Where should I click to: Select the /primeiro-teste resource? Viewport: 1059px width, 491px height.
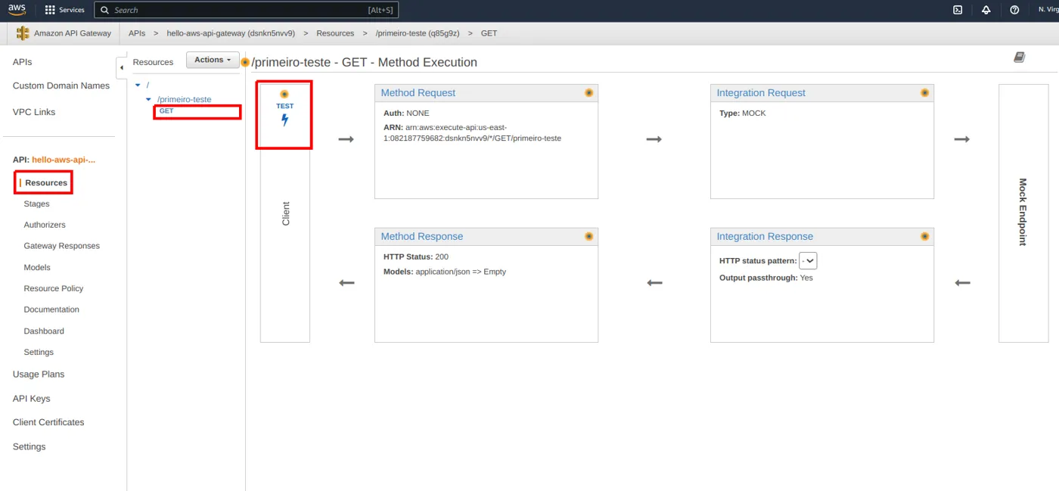pyautogui.click(x=184, y=99)
